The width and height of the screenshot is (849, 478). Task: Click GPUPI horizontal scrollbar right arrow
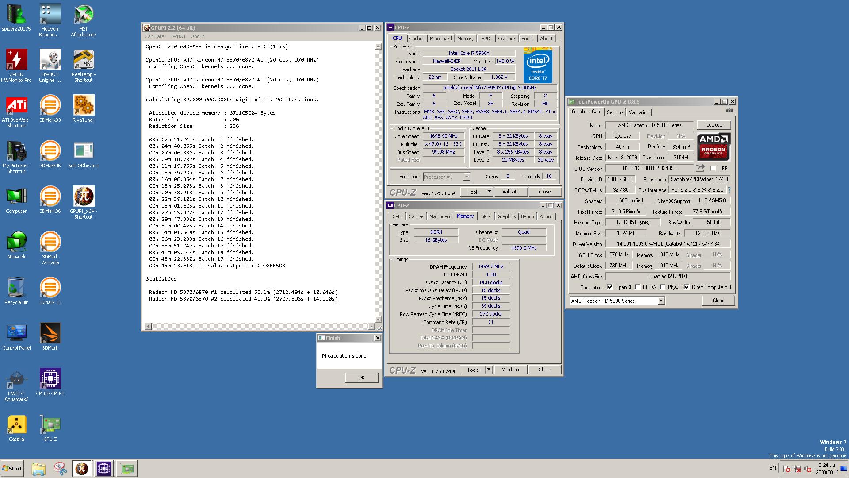[371, 327]
